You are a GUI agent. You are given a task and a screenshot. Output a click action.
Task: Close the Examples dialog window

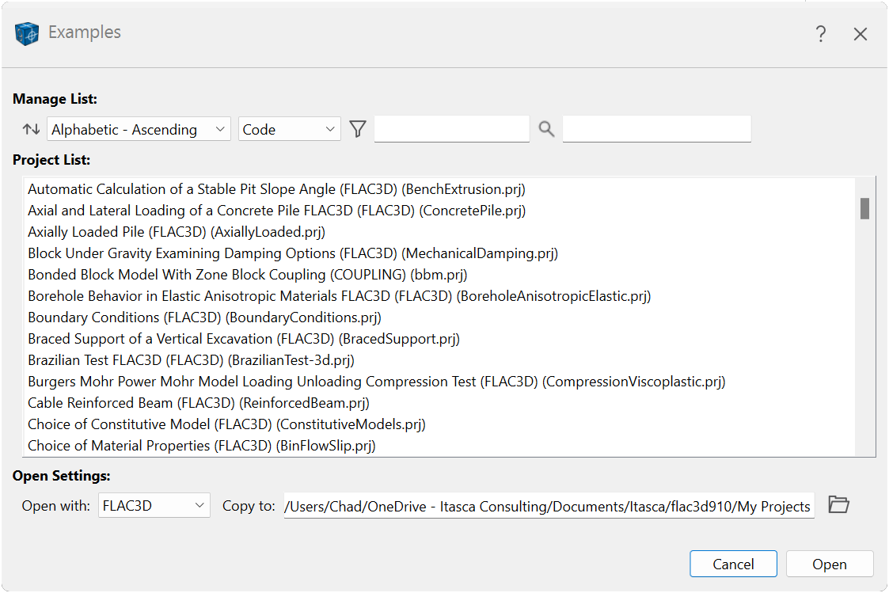(861, 34)
